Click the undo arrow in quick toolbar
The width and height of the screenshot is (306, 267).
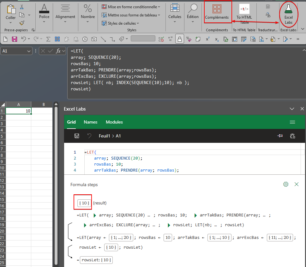point(24,39)
